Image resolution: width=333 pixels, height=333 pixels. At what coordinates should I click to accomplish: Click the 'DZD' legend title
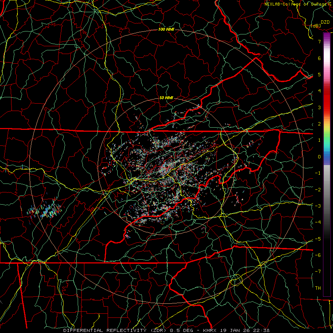click(325, 22)
